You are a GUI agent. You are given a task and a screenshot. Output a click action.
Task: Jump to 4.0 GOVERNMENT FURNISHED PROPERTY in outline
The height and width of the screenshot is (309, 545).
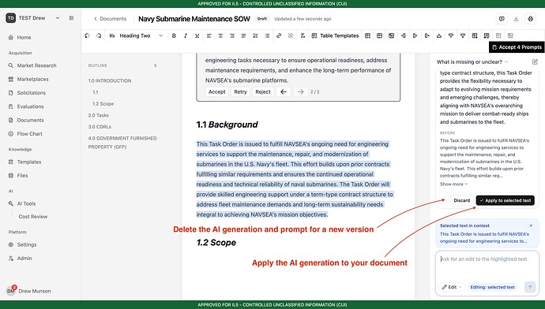pos(122,143)
